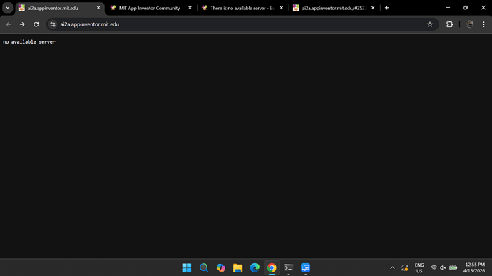Switch the ENG US input language
The image size is (492, 276).
click(x=419, y=268)
